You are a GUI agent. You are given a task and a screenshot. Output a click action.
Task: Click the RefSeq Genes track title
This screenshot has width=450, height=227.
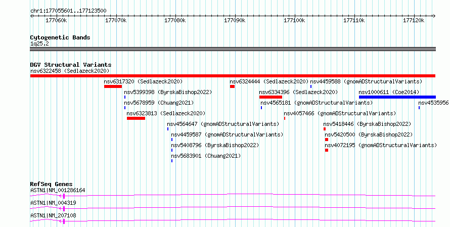(52, 184)
